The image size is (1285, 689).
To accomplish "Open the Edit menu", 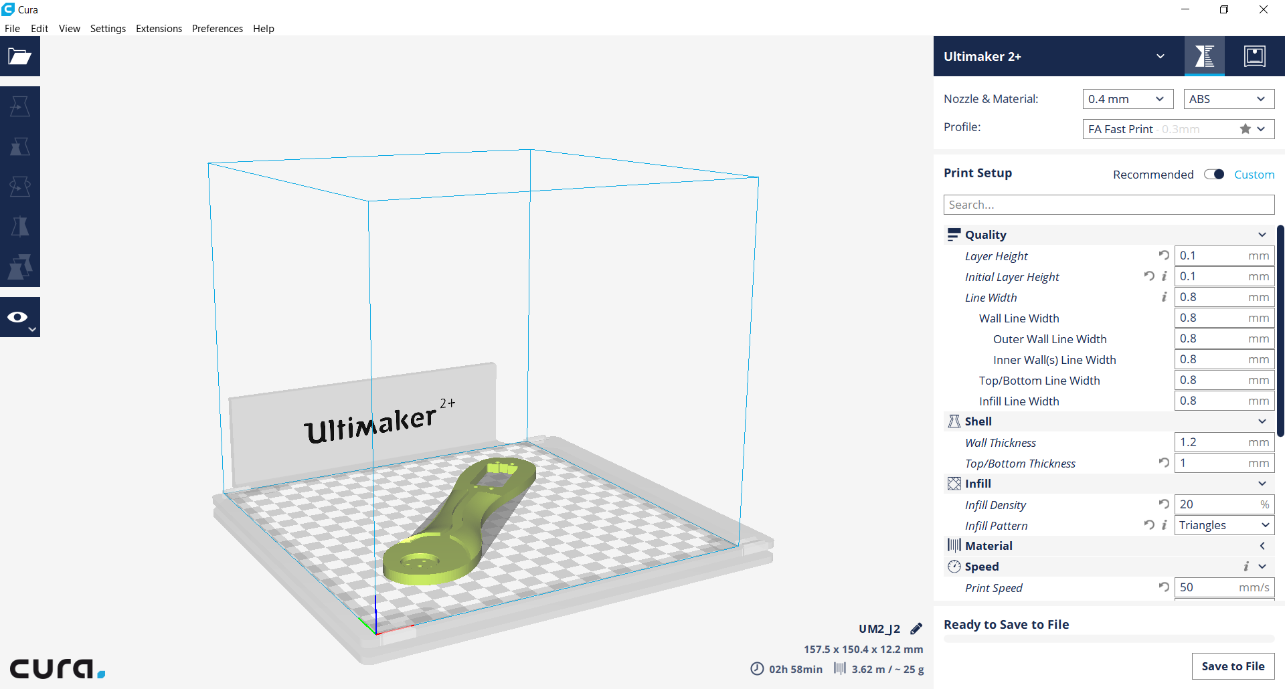I will [39, 29].
